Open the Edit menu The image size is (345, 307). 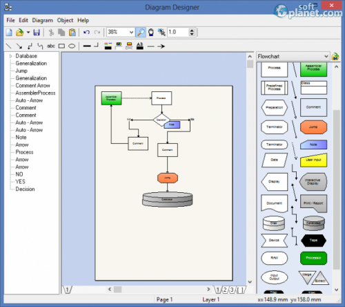point(23,20)
